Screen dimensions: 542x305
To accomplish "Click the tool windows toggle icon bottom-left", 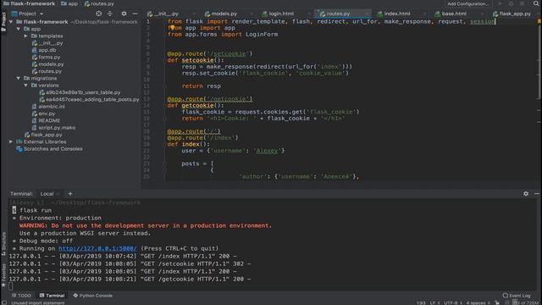I will [x=3, y=302].
